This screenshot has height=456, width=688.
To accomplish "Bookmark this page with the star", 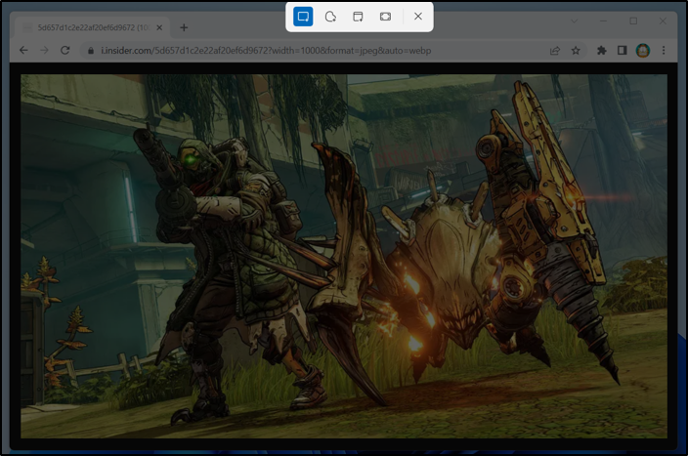I will pos(576,50).
